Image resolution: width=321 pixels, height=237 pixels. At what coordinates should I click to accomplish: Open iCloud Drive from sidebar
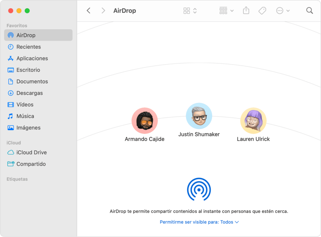(x=31, y=153)
